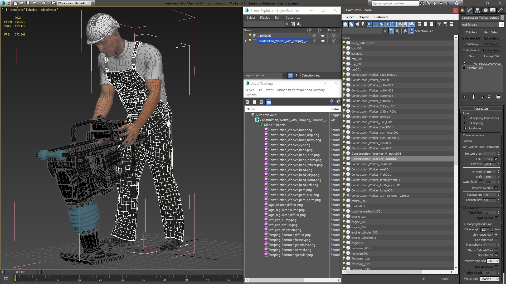
Task: Open the Workspace: Default dropdown
Action: (x=74, y=3)
